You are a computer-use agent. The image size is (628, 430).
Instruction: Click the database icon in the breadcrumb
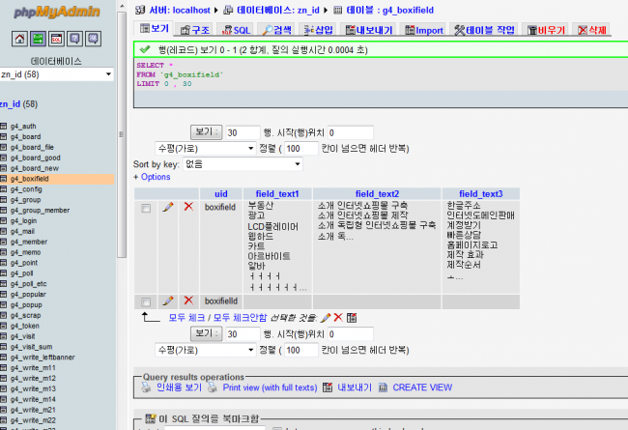tap(228, 10)
